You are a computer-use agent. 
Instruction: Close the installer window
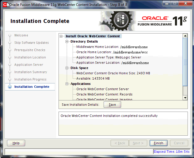tap(186, 4)
